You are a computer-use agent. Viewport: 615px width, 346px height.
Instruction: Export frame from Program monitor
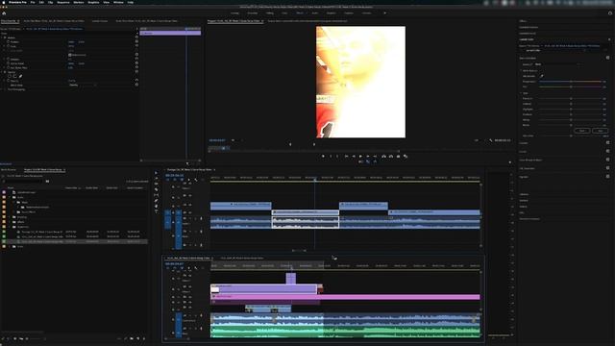[398, 157]
